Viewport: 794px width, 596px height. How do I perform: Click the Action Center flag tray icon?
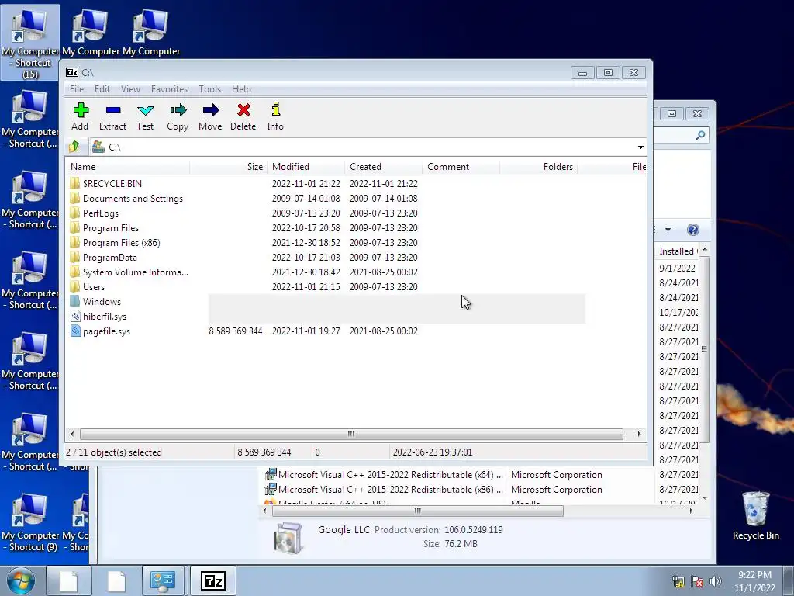coord(697,581)
